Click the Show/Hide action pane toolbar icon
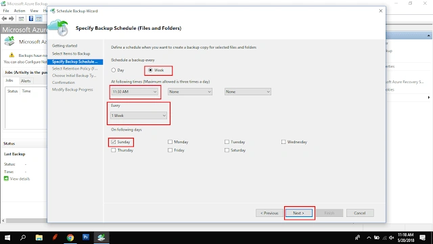This screenshot has width=433, height=244. coord(39,18)
